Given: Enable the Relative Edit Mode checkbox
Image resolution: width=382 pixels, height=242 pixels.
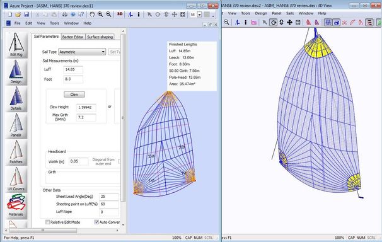Looking at the screenshot, I should 48,222.
